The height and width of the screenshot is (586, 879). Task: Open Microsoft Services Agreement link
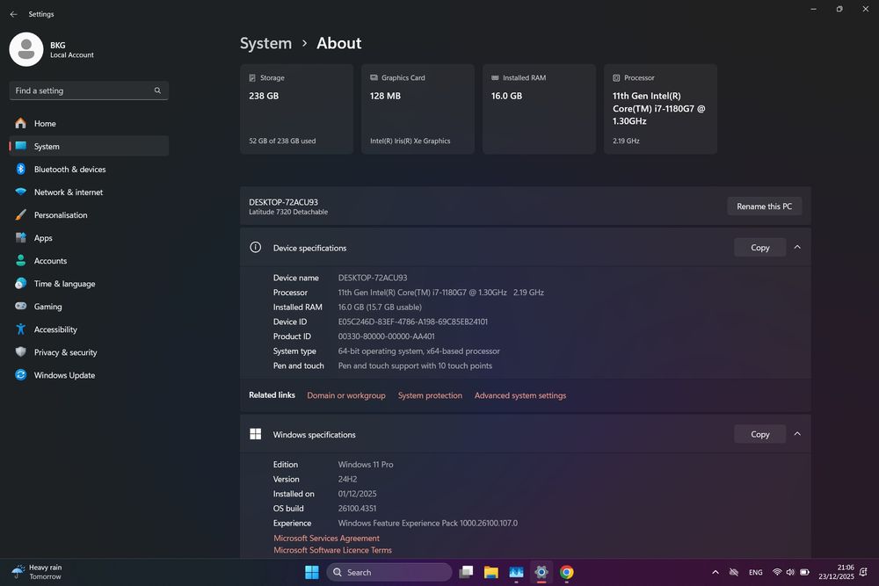coord(326,538)
